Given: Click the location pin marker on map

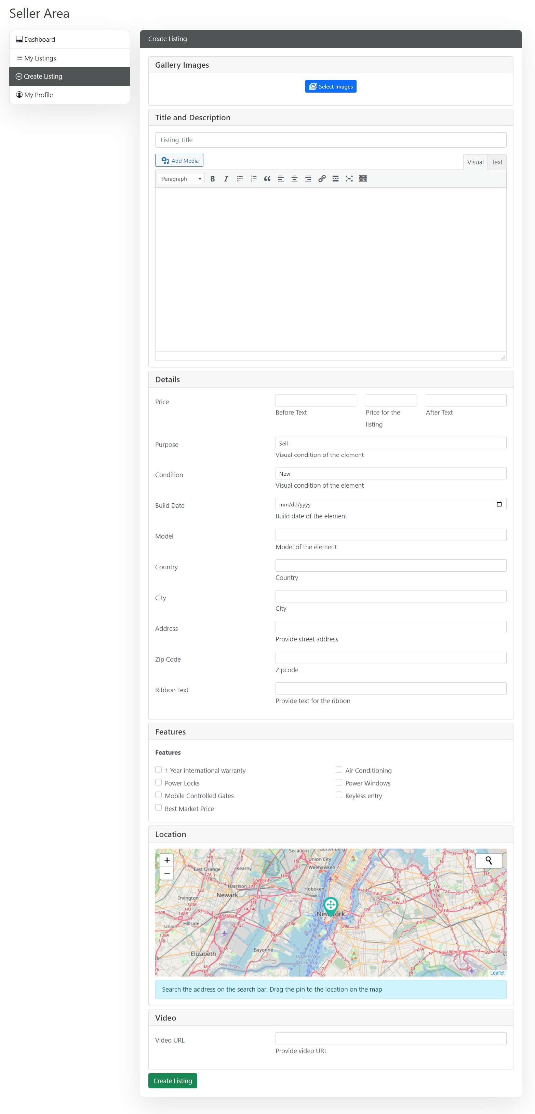Looking at the screenshot, I should 331,906.
